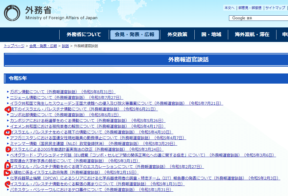Open the 外務省について menu

(84, 35)
